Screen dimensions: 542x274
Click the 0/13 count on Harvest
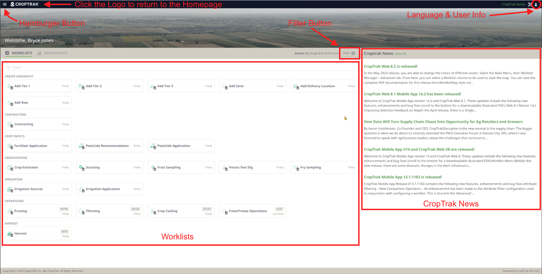point(65,231)
